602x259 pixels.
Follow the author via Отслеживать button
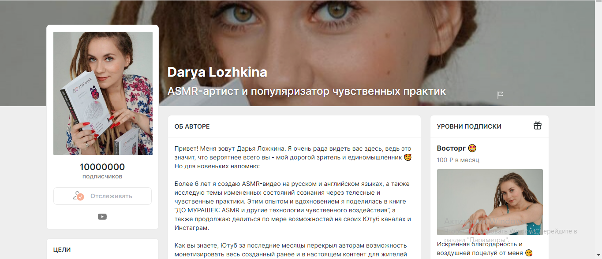(x=102, y=196)
